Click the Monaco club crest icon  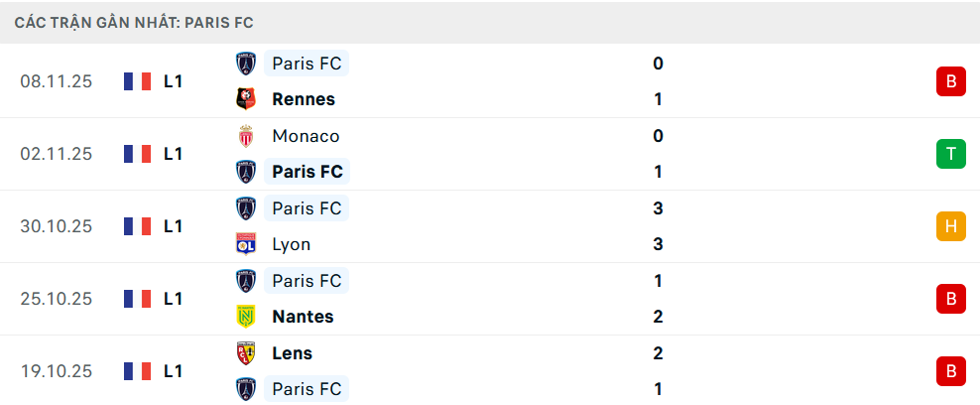point(245,136)
